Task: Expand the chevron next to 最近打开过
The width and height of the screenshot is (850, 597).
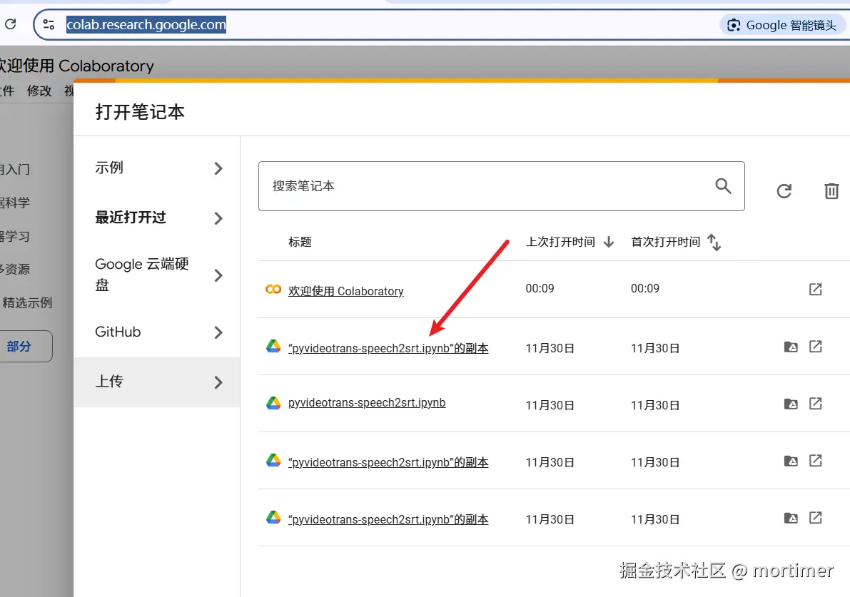Action: (218, 218)
